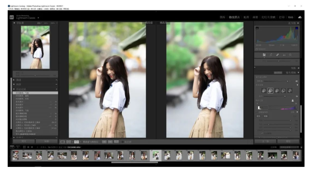Click the Lrc identity plate logo
Viewport: 314px width, 171px height.
pyautogui.click(x=12, y=17)
